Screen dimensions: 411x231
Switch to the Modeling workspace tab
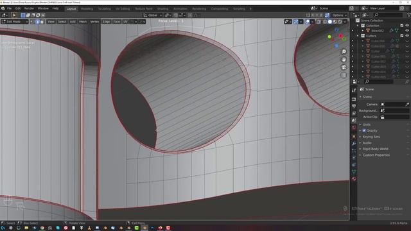[87, 8]
